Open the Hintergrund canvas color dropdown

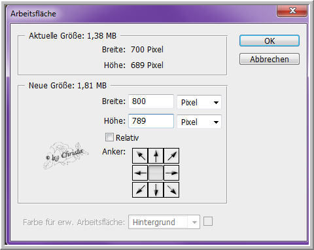[x=164, y=222]
